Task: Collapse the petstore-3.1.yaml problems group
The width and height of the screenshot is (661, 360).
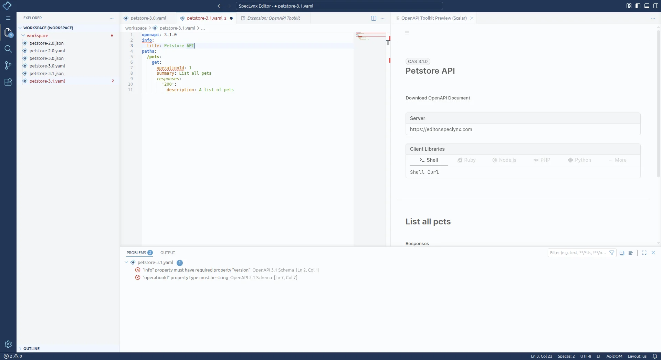Action: 126,262
